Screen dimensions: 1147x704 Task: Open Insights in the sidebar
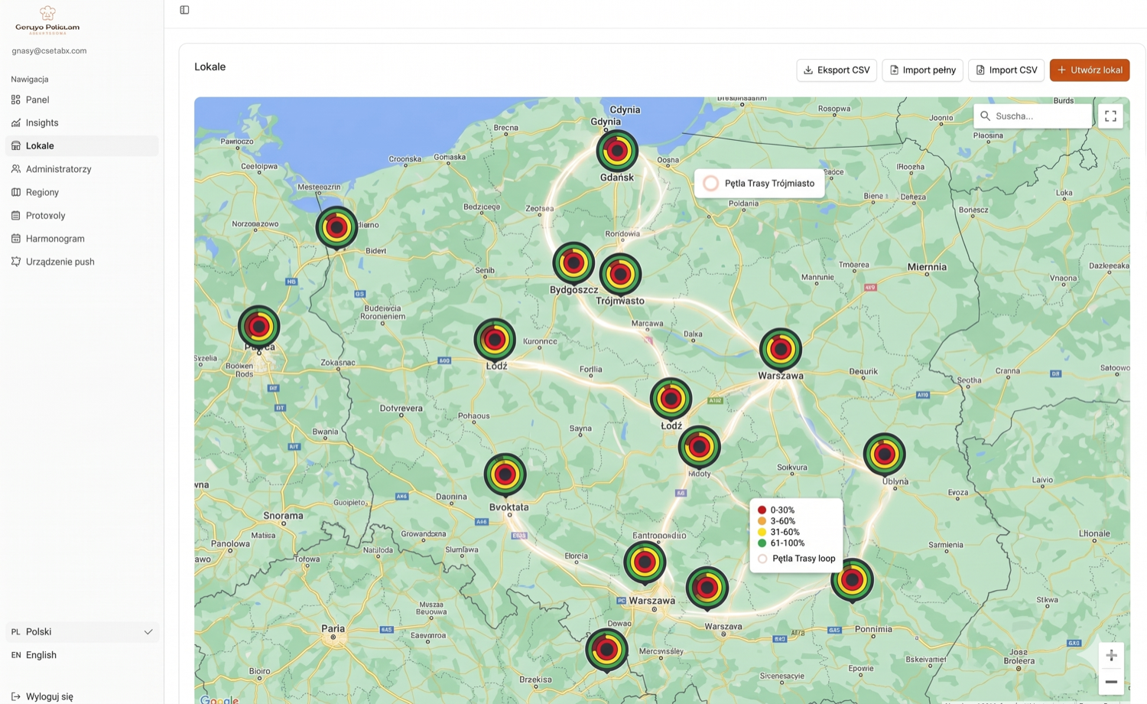(82, 122)
